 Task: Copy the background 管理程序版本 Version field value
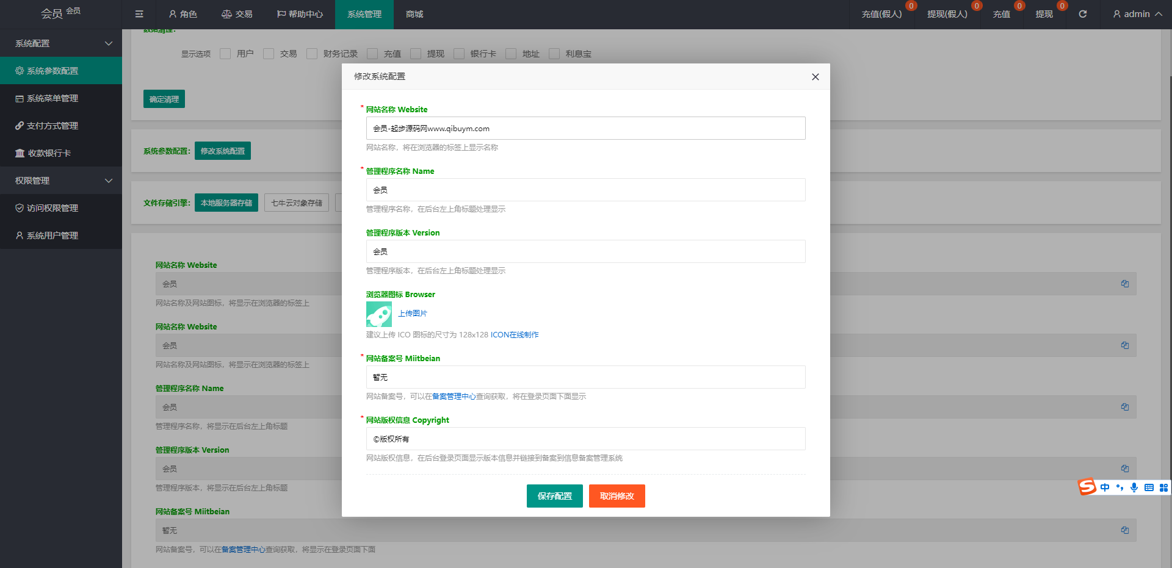[x=1125, y=469]
